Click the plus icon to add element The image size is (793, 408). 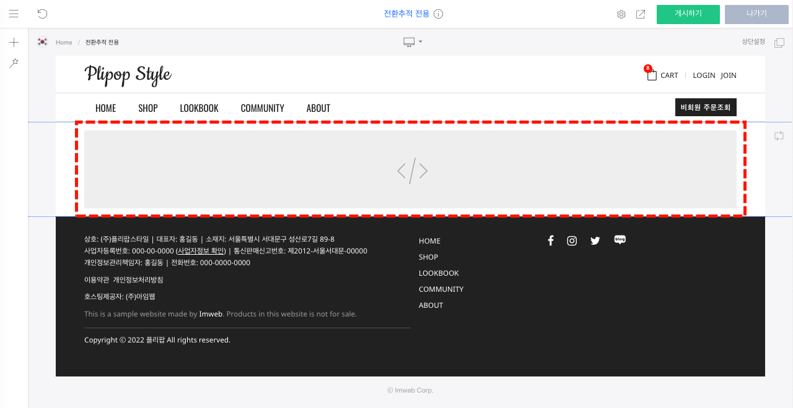(x=14, y=43)
